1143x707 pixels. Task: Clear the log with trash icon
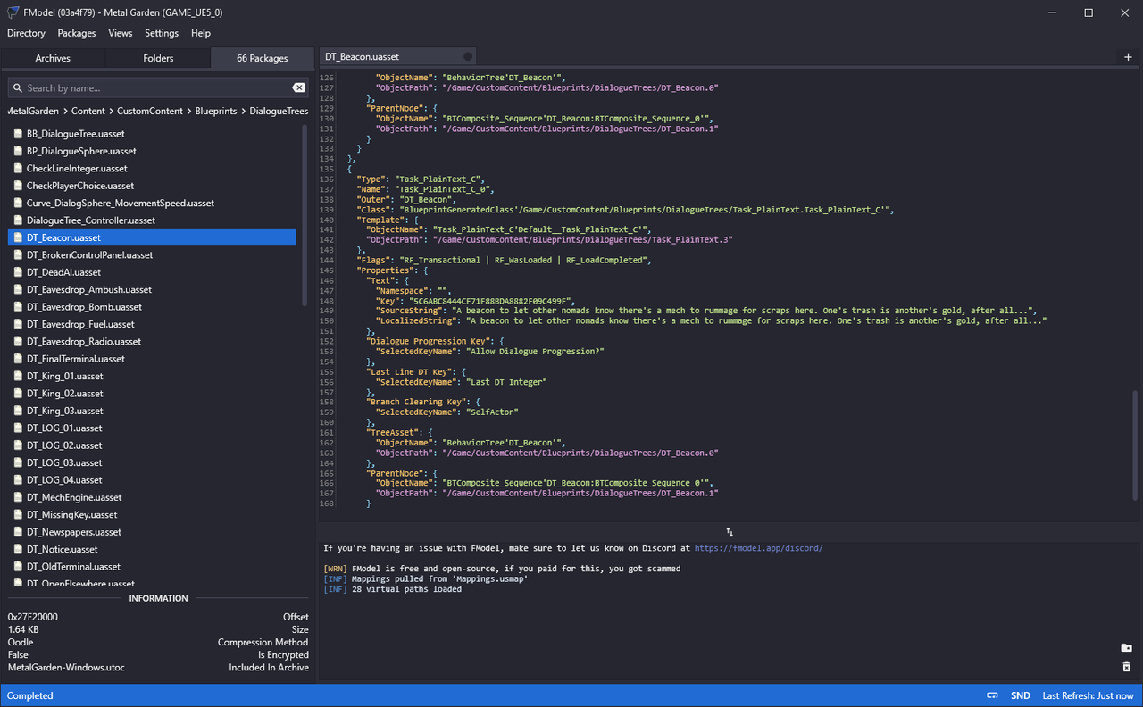[x=1126, y=667]
